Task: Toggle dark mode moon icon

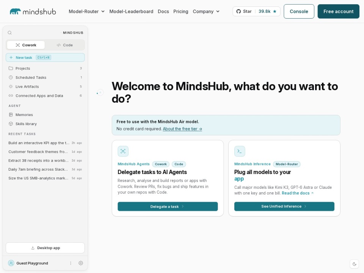Action: (x=354, y=264)
